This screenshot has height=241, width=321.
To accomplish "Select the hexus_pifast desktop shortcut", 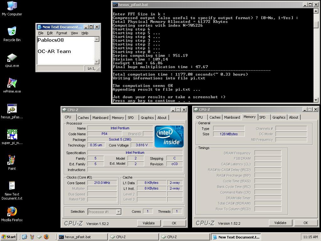I will [x=12, y=112].
